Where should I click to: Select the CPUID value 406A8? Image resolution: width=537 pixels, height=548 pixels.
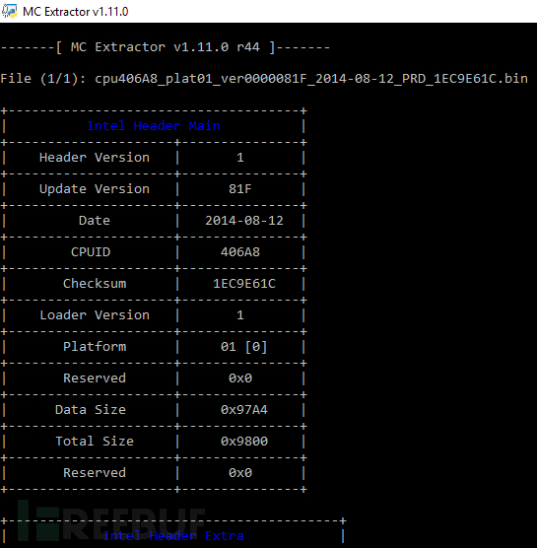240,252
